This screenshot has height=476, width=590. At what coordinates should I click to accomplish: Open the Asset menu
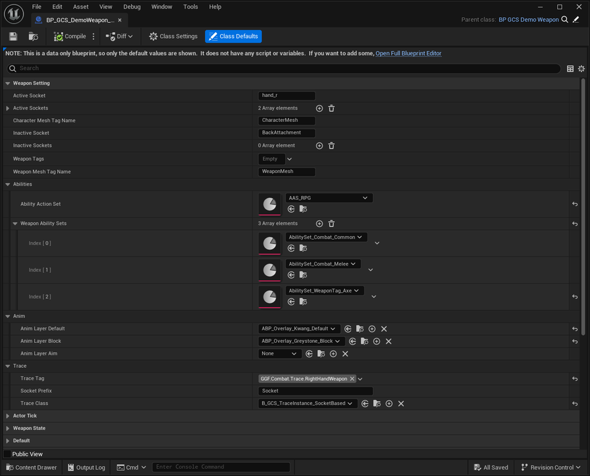click(x=81, y=7)
